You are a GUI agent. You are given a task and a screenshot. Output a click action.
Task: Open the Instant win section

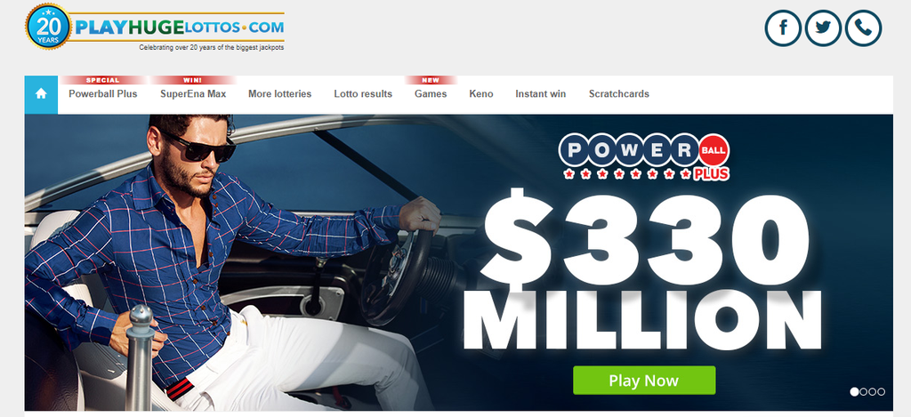[x=540, y=93]
